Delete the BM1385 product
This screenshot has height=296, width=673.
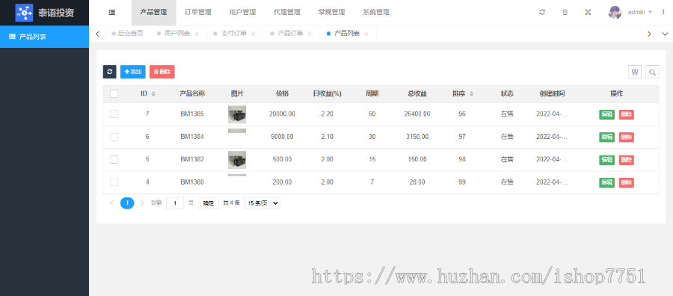[x=627, y=114]
